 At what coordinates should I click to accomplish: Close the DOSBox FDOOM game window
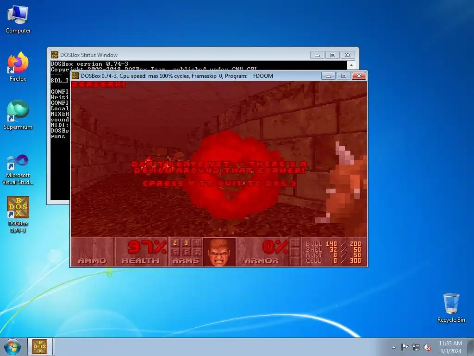tap(359, 76)
